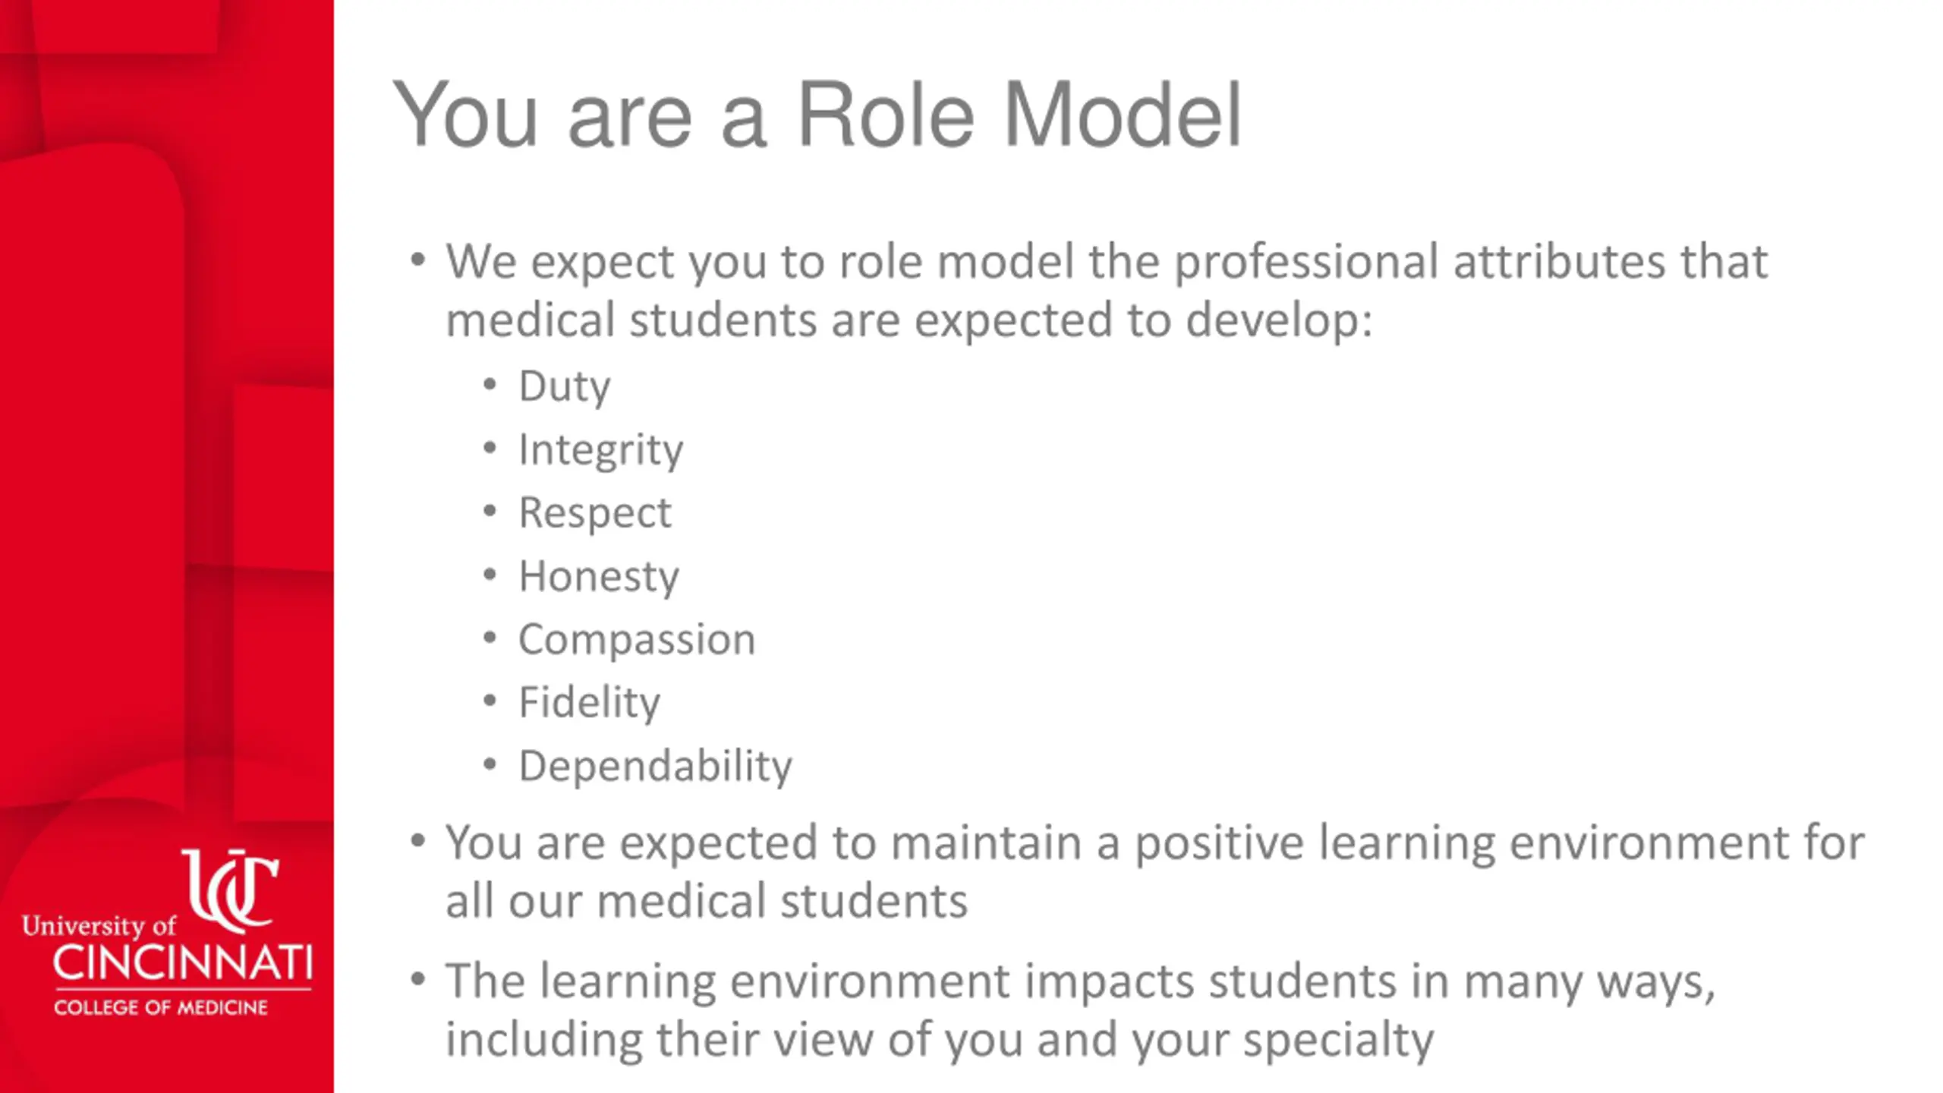Click the word CINCINNATI in the logo

pos(182,963)
